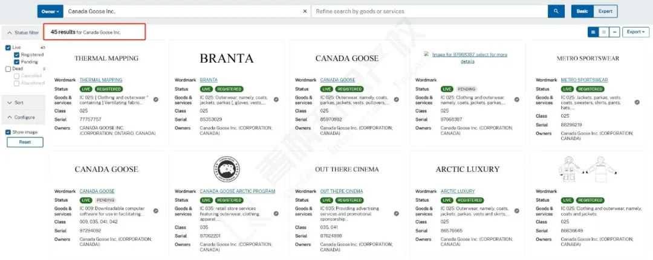Click serial number 86576565
653x260 pixels.
[x=452, y=230]
